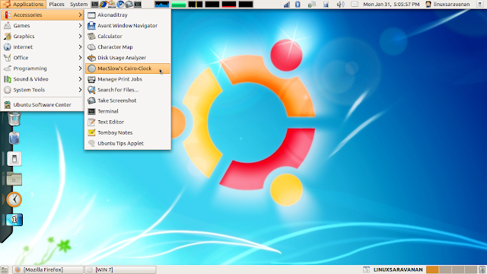The width and height of the screenshot is (487, 274).
Task: Expand the Office submenu arrow
Action: pyautogui.click(x=80, y=58)
